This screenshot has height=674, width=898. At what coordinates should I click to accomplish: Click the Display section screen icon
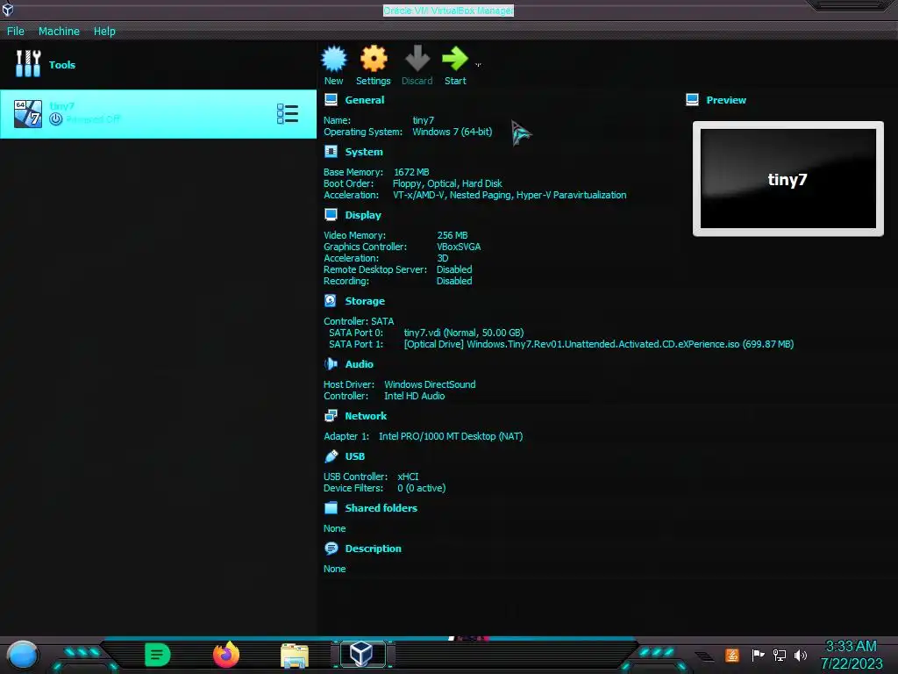click(331, 214)
